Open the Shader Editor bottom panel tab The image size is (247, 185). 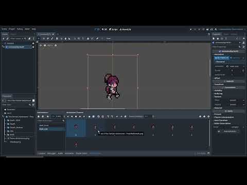(81, 153)
